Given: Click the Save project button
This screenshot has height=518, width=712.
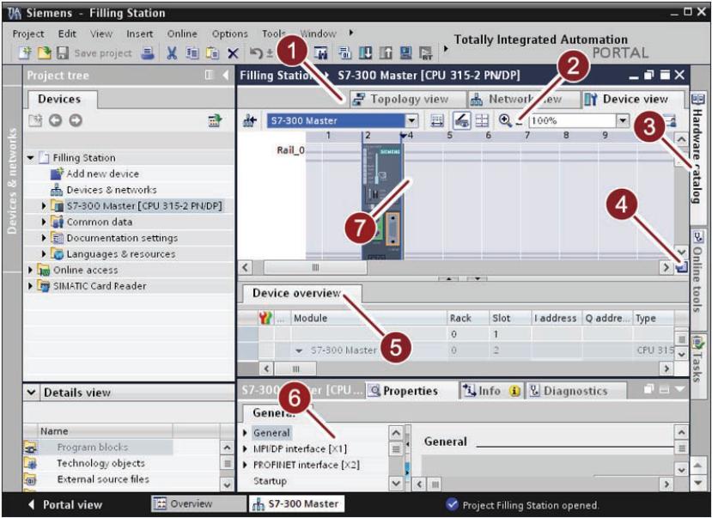Looking at the screenshot, I should 94,53.
